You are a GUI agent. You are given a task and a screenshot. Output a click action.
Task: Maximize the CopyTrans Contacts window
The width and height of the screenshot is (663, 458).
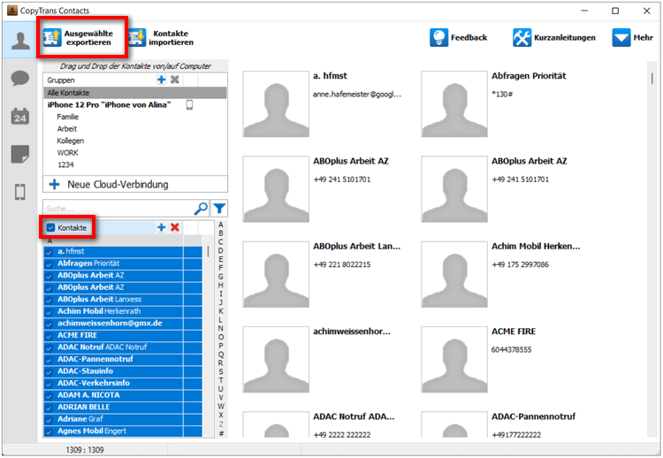click(x=615, y=11)
